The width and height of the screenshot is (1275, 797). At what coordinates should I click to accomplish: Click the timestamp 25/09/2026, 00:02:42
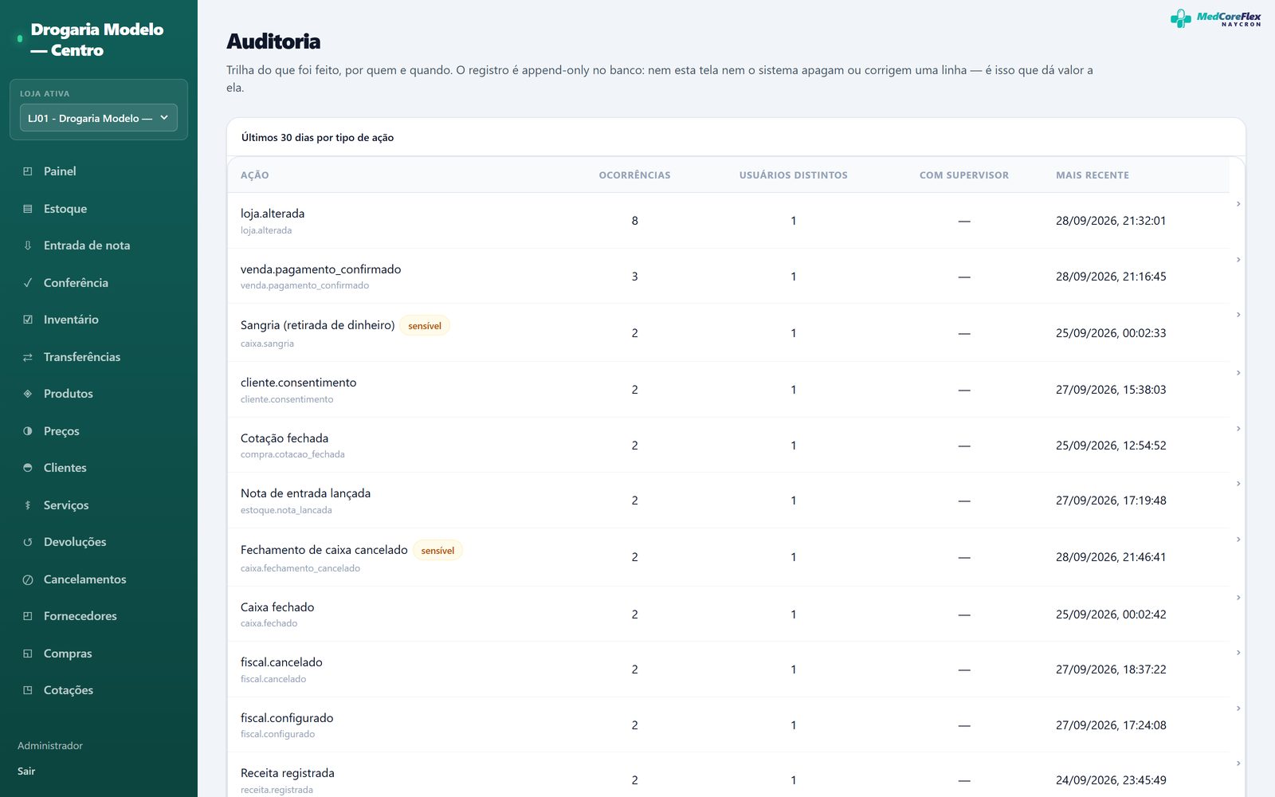1111,614
